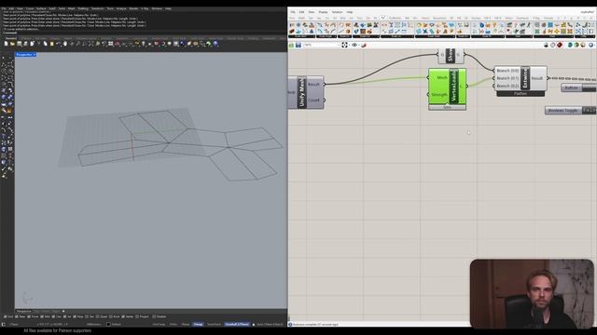The height and width of the screenshot is (335, 597).
Task: Open the Rhino Mesh menu
Action: click(x=71, y=8)
